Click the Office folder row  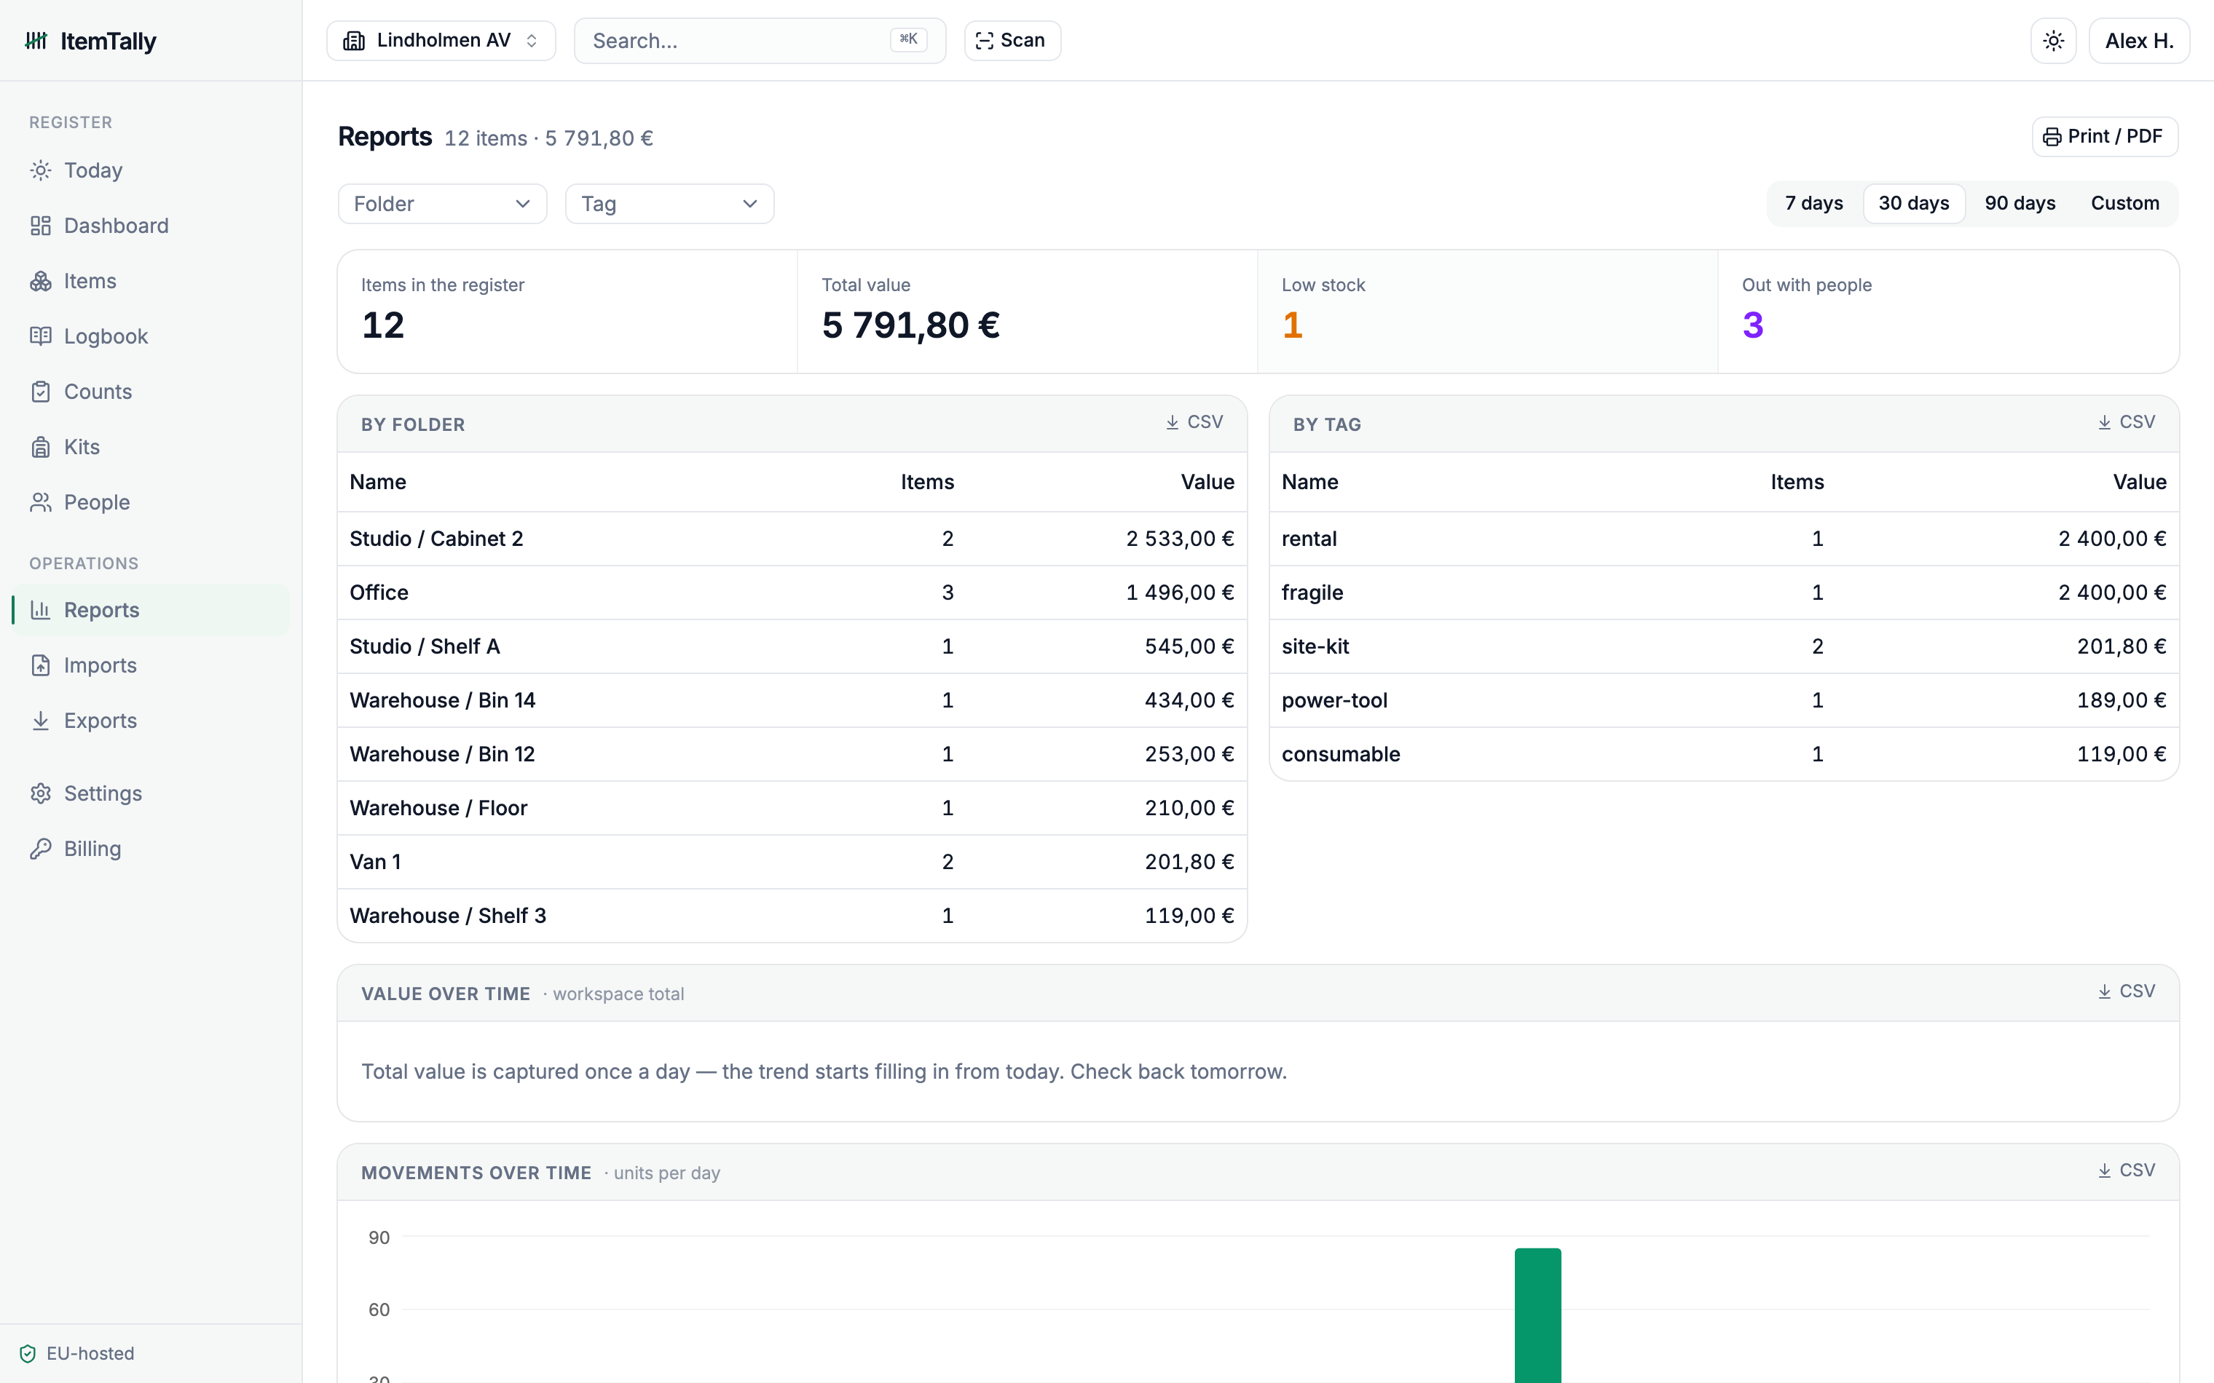[792, 593]
